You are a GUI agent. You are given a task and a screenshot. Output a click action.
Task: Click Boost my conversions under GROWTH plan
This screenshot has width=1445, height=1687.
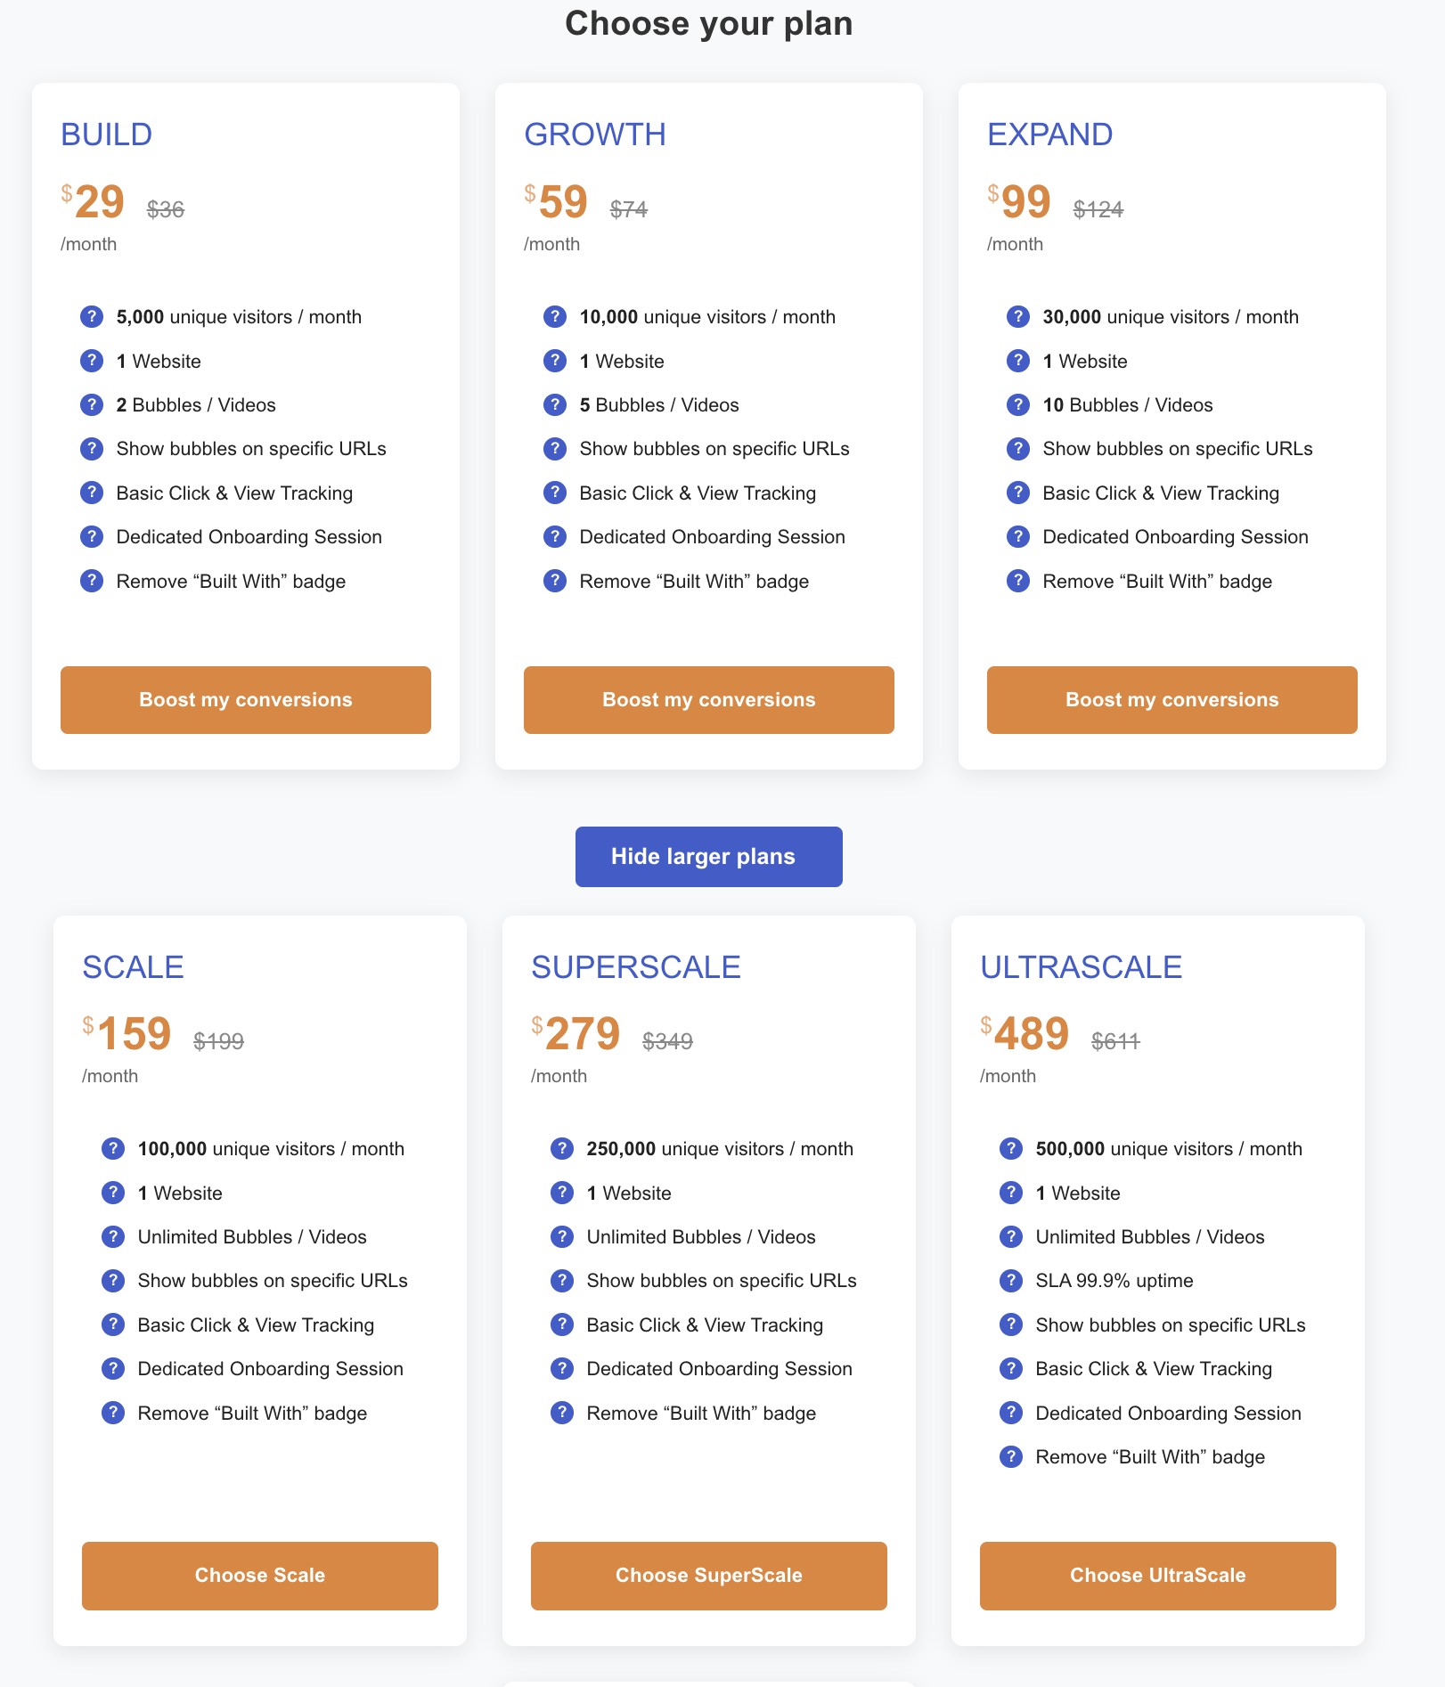point(709,700)
